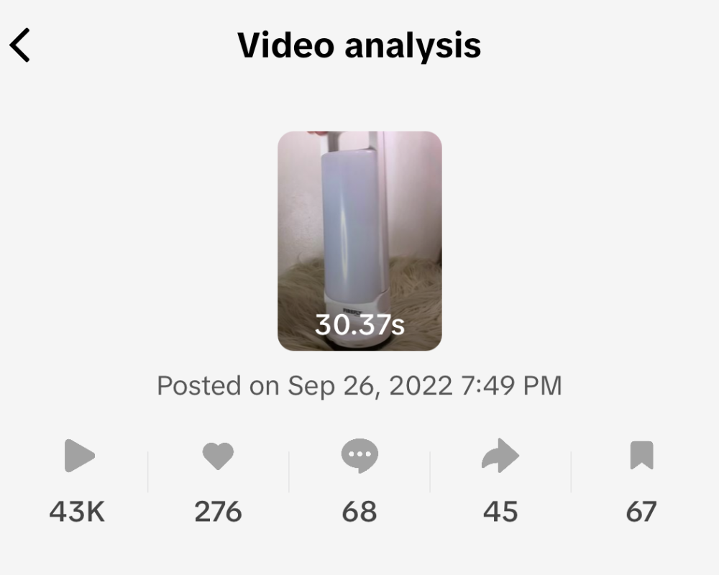The width and height of the screenshot is (719, 575).
Task: Click the divider between shares and saves
Action: (571, 471)
